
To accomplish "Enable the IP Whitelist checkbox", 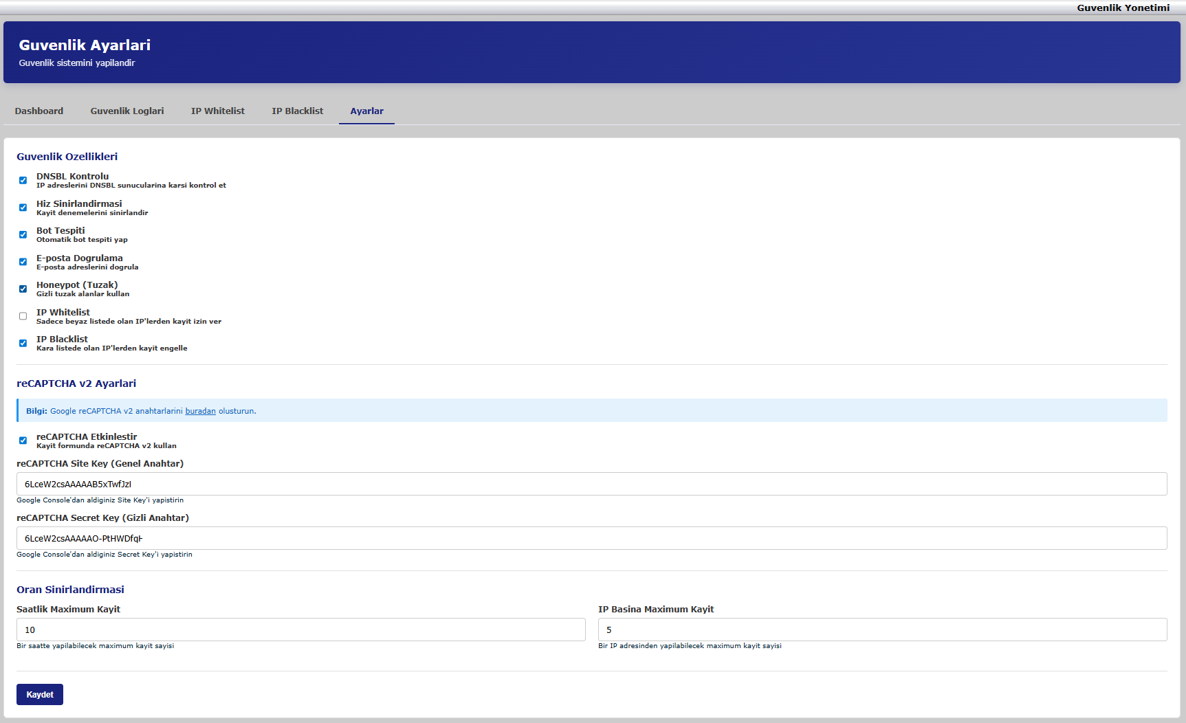I will click(x=23, y=316).
